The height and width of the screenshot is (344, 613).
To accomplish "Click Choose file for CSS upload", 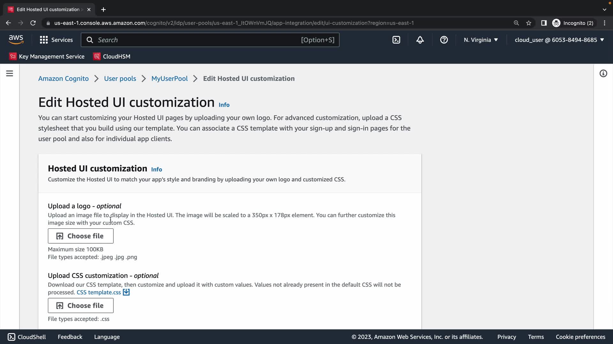I will (80, 305).
